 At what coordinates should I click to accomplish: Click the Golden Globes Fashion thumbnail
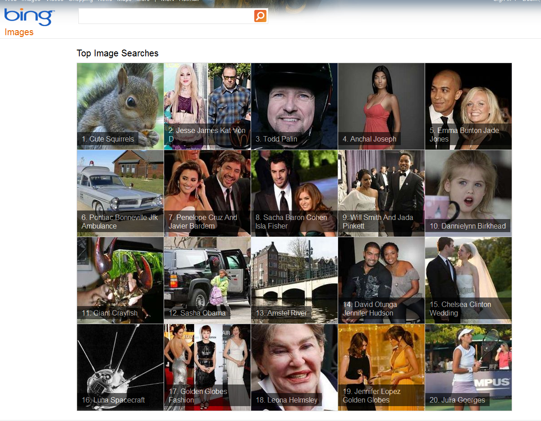pyautogui.click(x=207, y=367)
